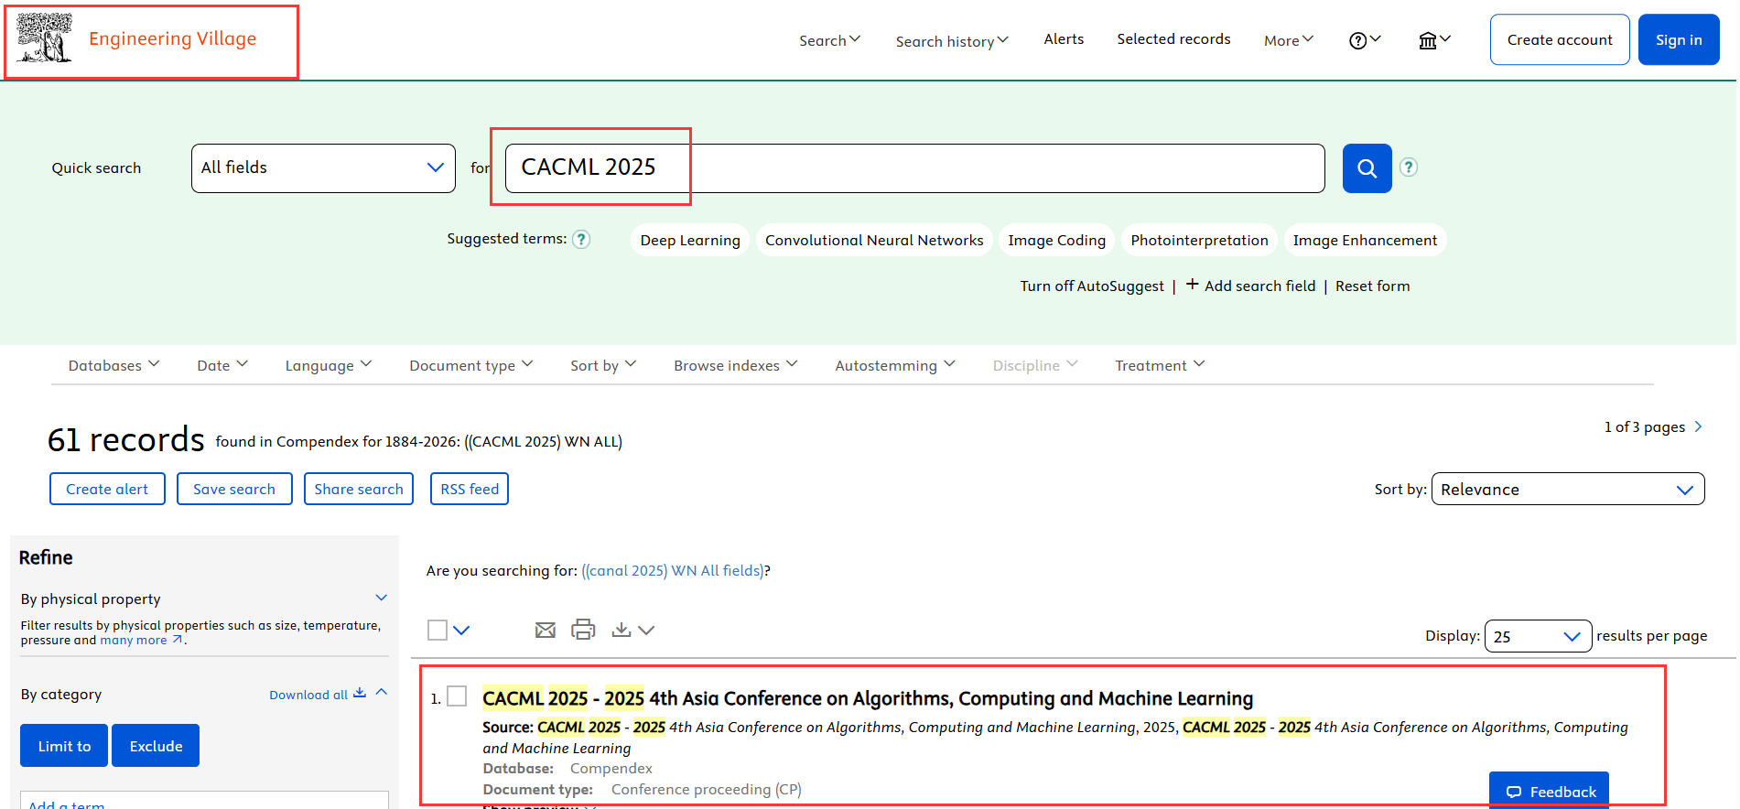Screen dimensions: 1740x809
Task: Turn off AutoSuggest
Action: click(1091, 286)
